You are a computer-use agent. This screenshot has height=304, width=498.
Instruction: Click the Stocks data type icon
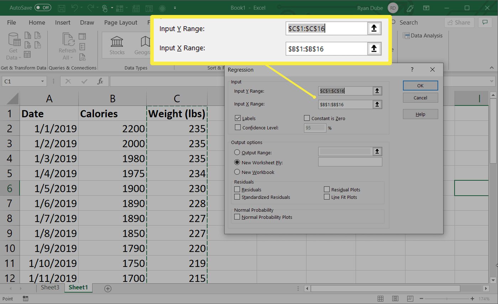[117, 41]
